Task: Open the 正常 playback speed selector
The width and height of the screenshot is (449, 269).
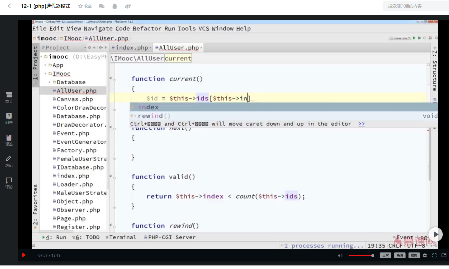Action: coord(385,255)
